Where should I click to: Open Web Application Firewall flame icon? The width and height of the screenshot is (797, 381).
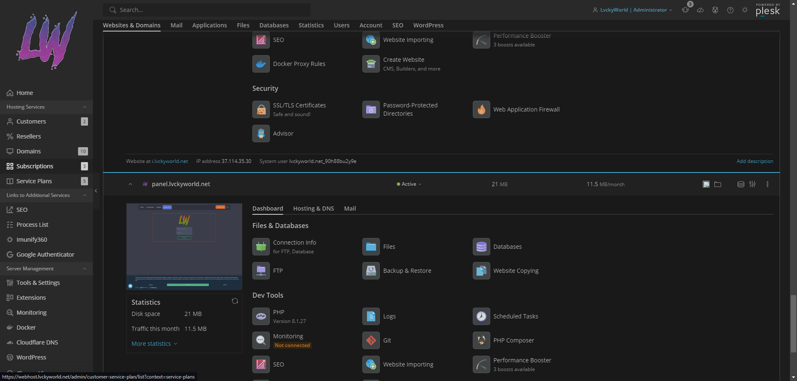click(481, 109)
